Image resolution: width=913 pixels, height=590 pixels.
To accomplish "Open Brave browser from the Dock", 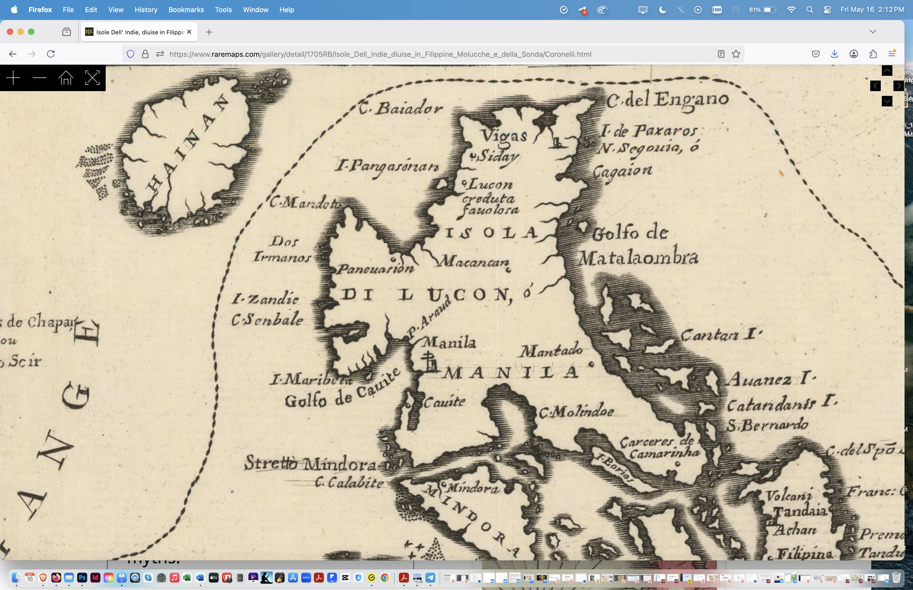I will tap(43, 578).
